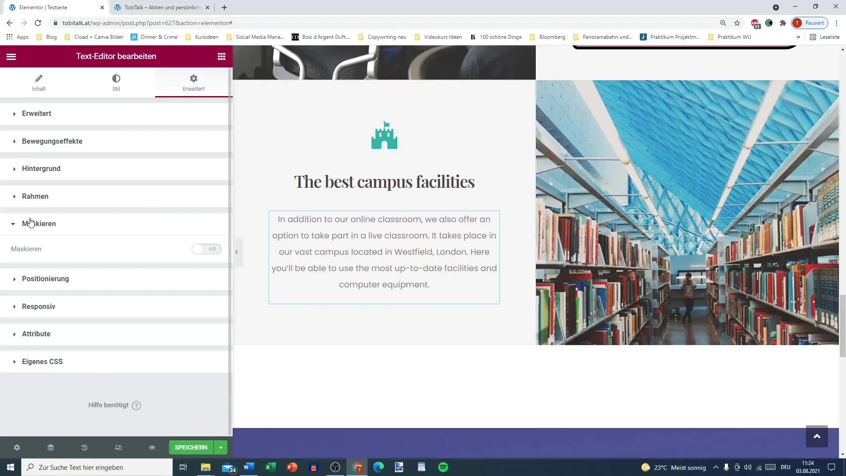The height and width of the screenshot is (476, 846).
Task: Bookmark this page with the star
Action: pyautogui.click(x=737, y=23)
